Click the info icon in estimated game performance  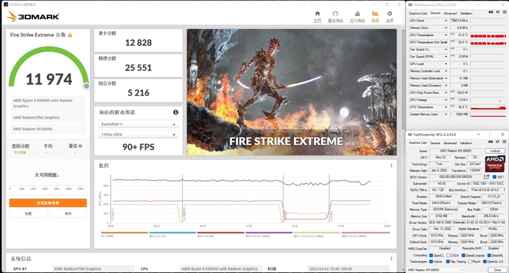176,112
